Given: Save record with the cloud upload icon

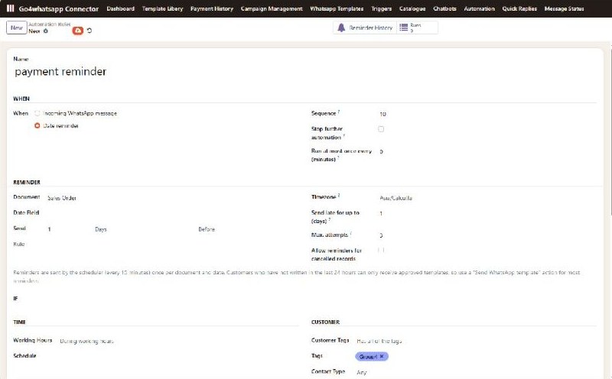Looking at the screenshot, I should pyautogui.click(x=78, y=31).
